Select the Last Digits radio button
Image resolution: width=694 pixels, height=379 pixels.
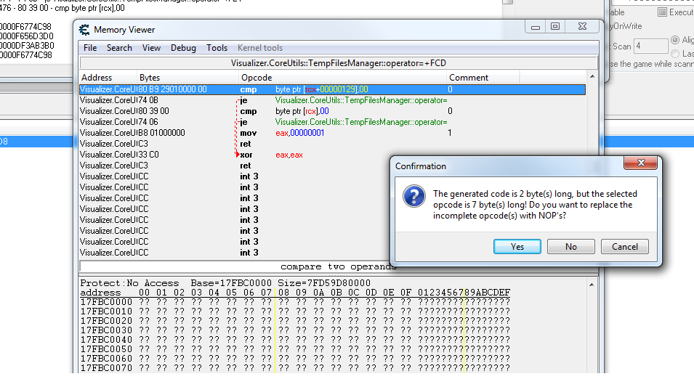coord(675,54)
